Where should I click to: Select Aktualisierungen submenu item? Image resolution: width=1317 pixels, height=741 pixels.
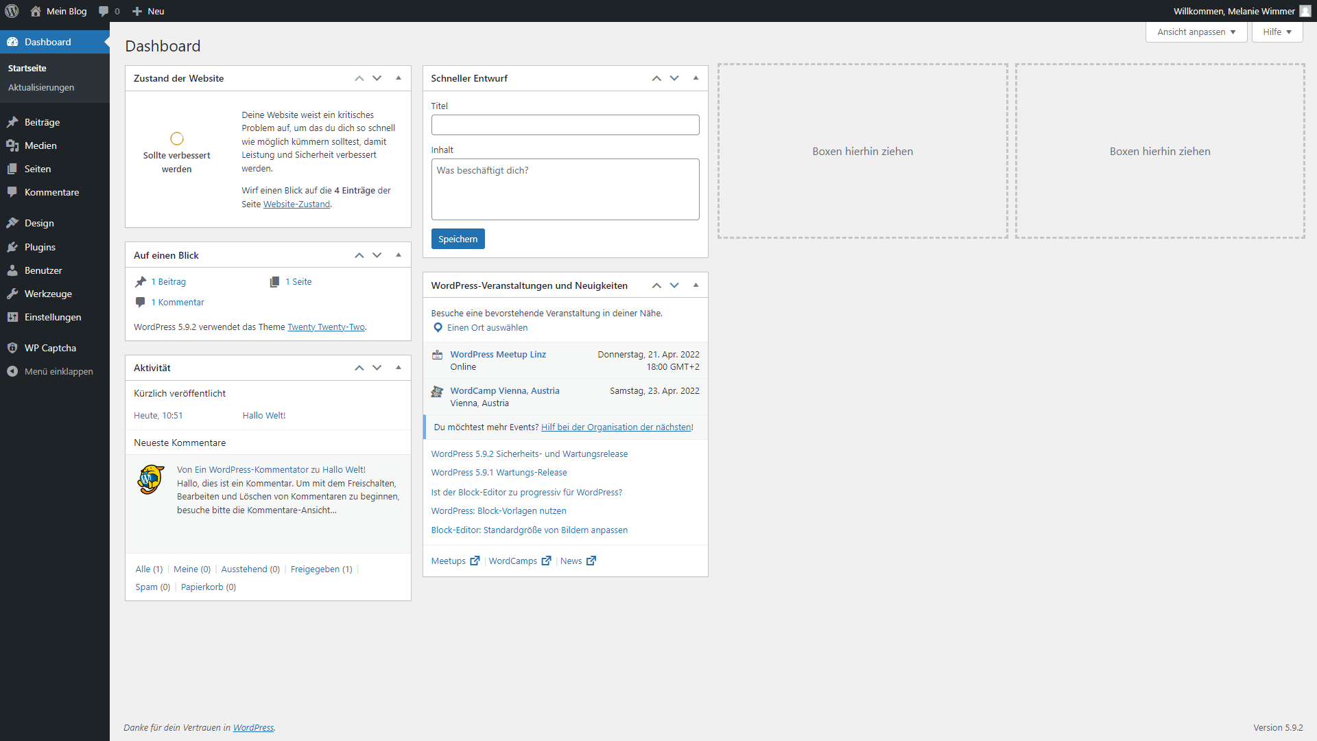(41, 87)
